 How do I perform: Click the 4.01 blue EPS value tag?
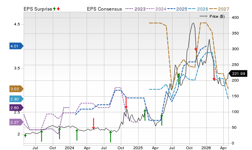17,46
